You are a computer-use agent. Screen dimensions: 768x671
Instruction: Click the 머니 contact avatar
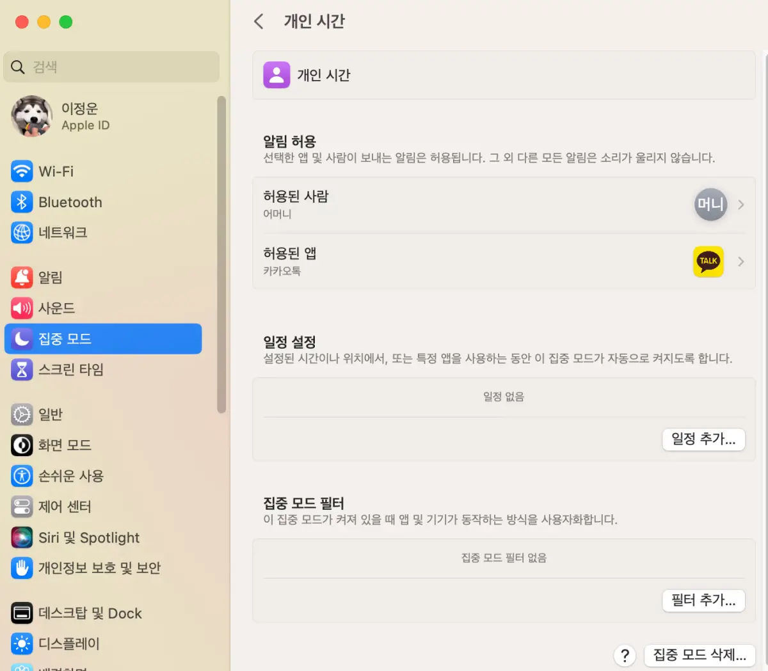(710, 205)
